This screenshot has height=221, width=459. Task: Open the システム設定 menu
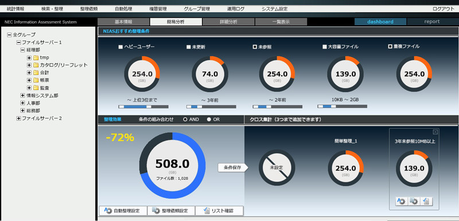(x=275, y=9)
